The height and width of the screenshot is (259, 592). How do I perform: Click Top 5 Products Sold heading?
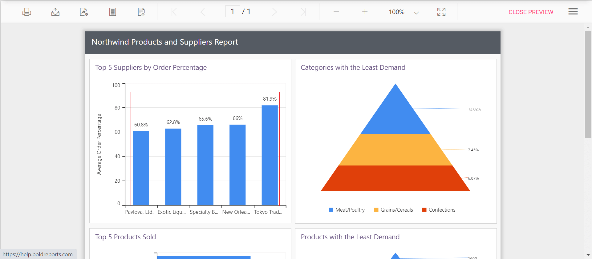125,237
